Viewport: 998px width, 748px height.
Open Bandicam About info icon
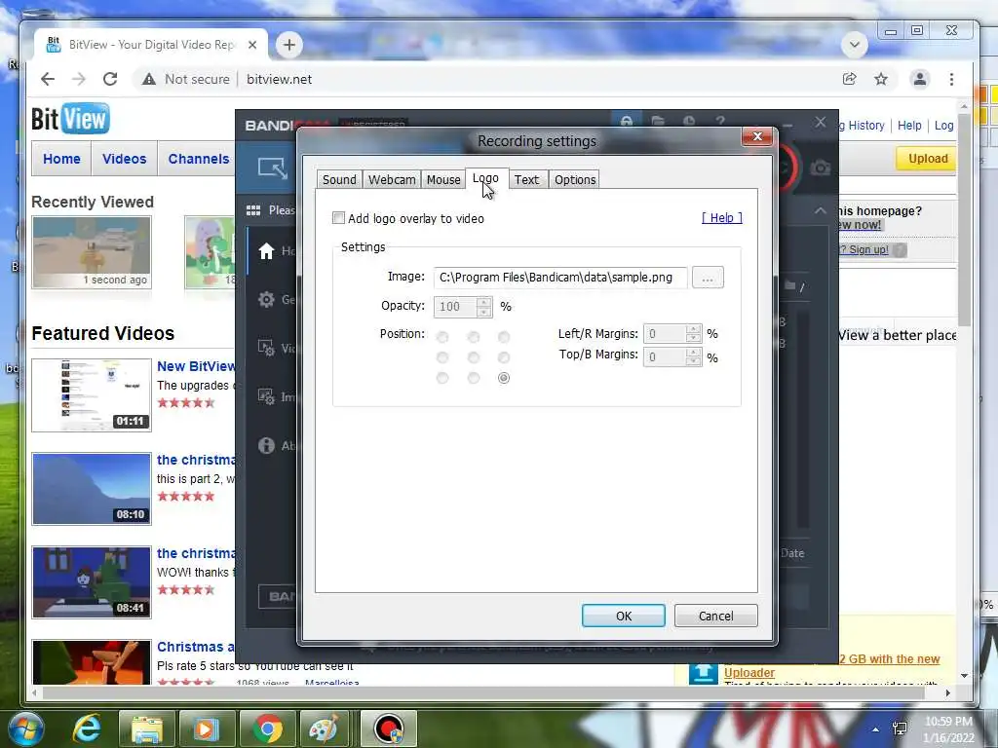(266, 445)
